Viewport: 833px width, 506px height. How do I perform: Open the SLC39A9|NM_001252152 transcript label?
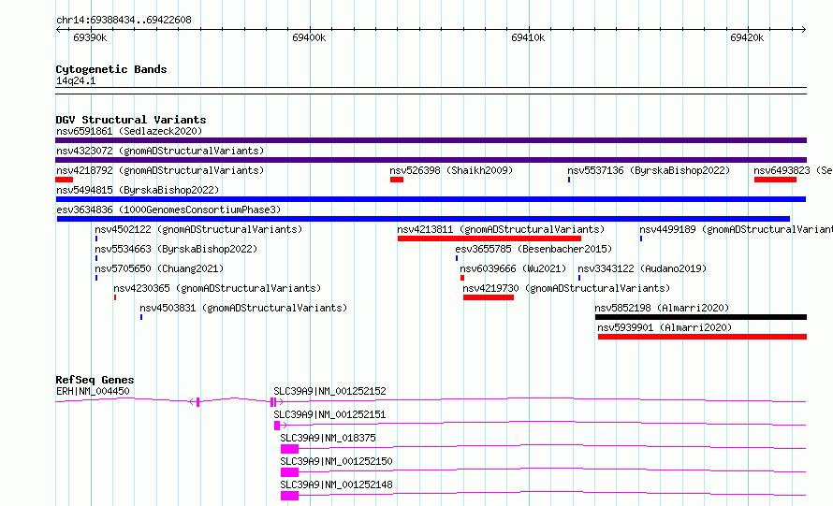pyautogui.click(x=329, y=391)
